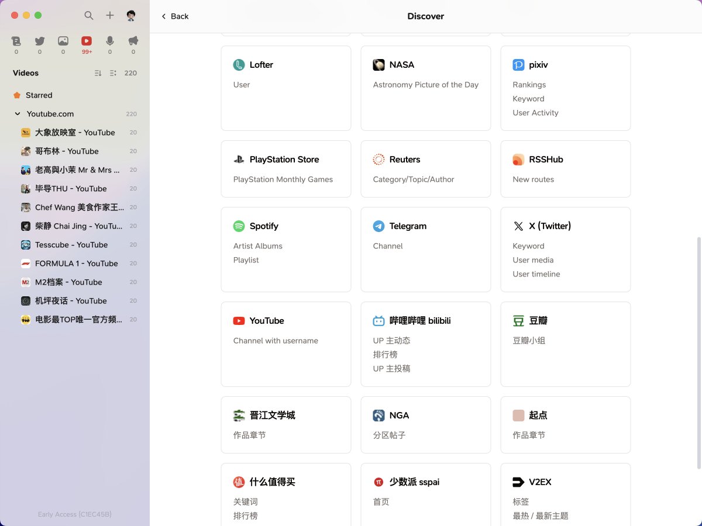Click the NGA logo icon

pos(378,416)
